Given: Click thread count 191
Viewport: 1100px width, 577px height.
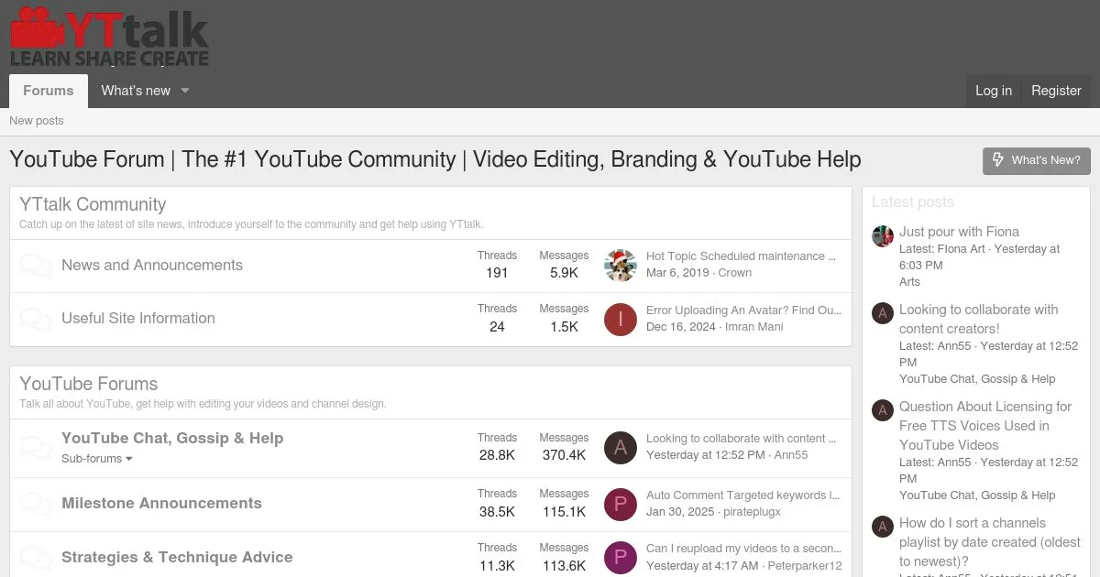Looking at the screenshot, I should (497, 273).
